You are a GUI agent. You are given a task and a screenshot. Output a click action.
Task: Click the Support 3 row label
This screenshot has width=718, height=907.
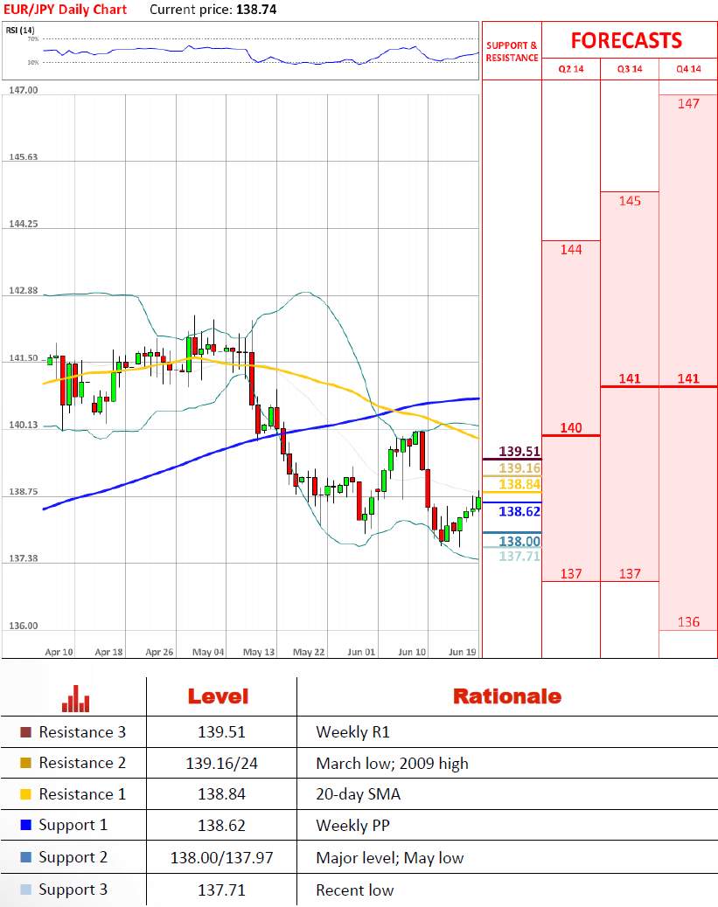pyautogui.click(x=73, y=890)
